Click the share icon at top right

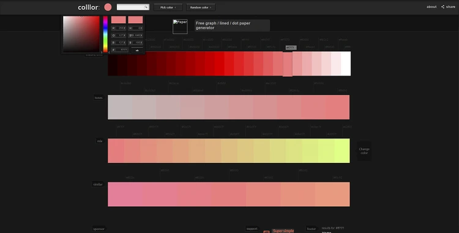click(x=443, y=7)
